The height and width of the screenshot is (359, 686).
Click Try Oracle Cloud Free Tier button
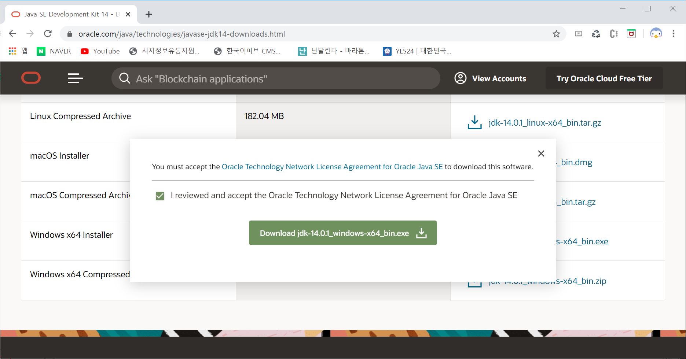click(x=604, y=78)
